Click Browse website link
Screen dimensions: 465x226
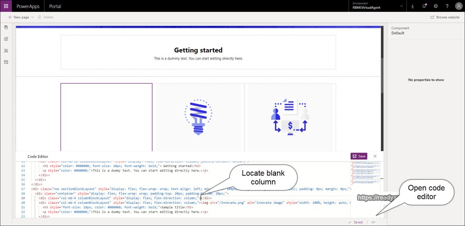445,17
